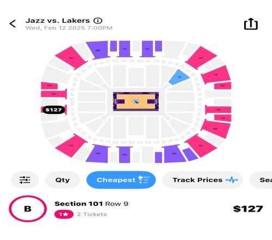The height and width of the screenshot is (240, 272).
Task: Open the filters sliders icon
Action: pos(25,180)
